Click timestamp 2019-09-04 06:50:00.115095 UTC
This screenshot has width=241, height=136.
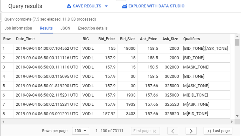pyautogui.click(x=47, y=76)
